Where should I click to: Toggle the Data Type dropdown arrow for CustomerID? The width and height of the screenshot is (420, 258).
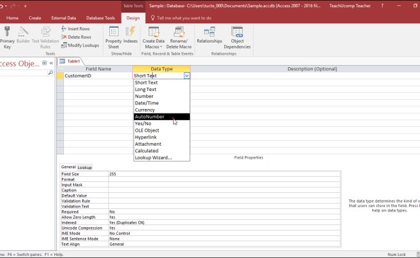[187, 75]
